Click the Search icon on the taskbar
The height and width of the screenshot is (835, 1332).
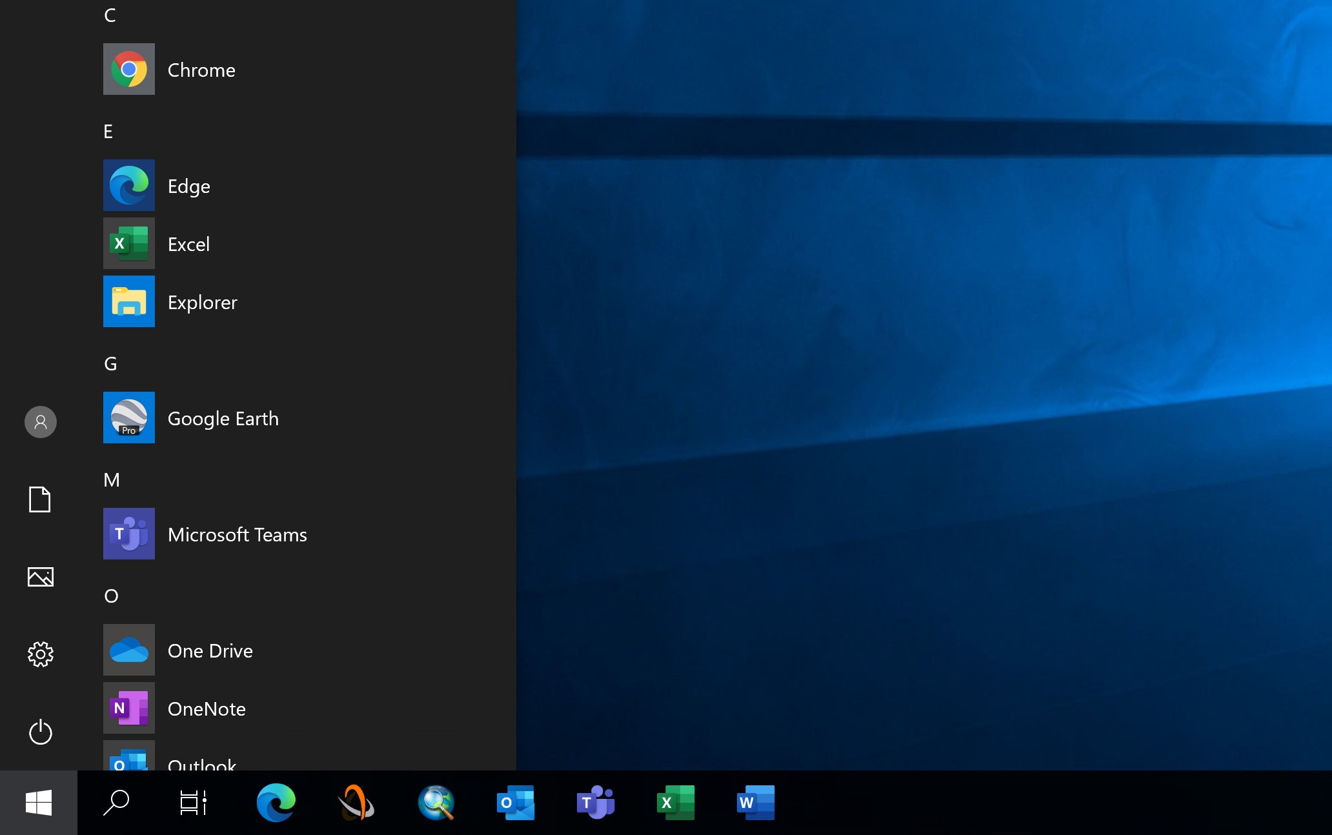point(116,803)
